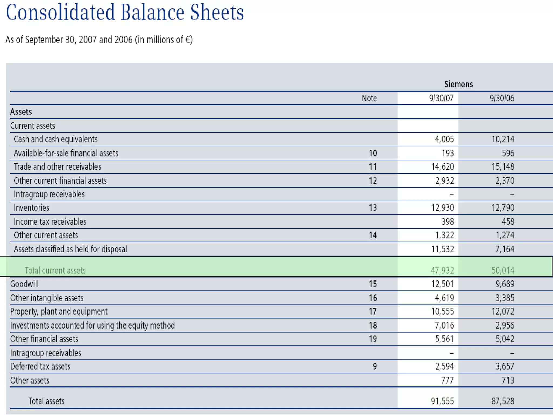Click the Total assets value 91,555
Screen dimensions: 553x415
[x=442, y=401]
